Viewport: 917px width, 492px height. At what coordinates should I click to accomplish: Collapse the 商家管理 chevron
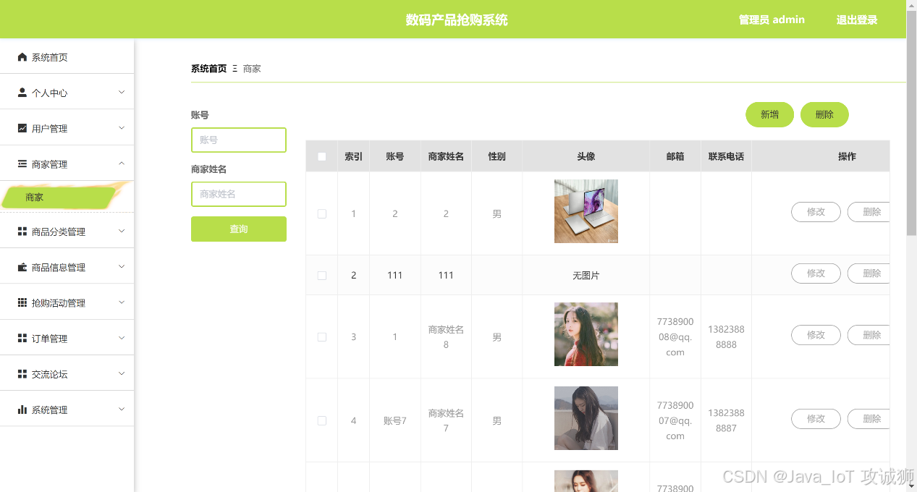[x=122, y=164]
